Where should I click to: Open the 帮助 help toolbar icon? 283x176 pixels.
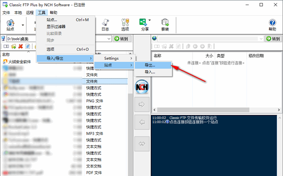(x=272, y=25)
